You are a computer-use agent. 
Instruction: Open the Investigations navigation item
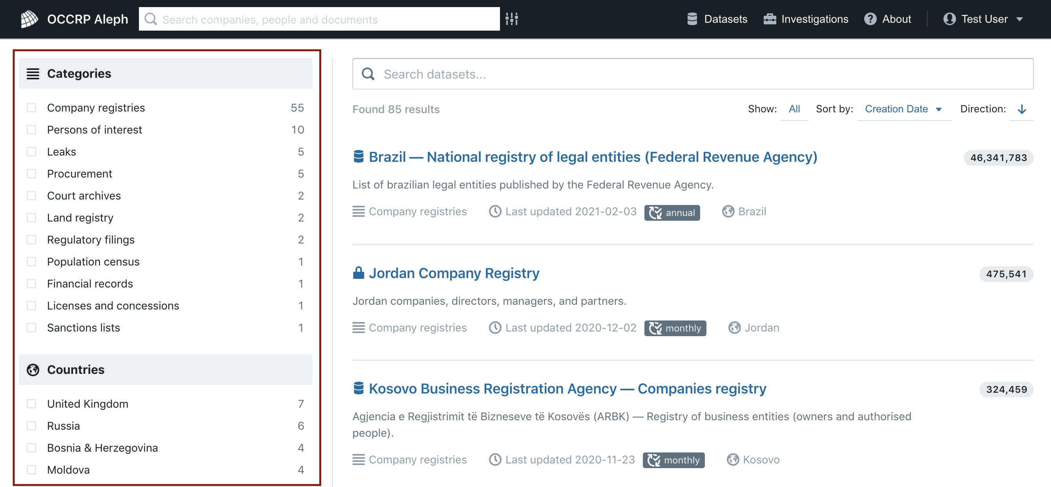806,19
